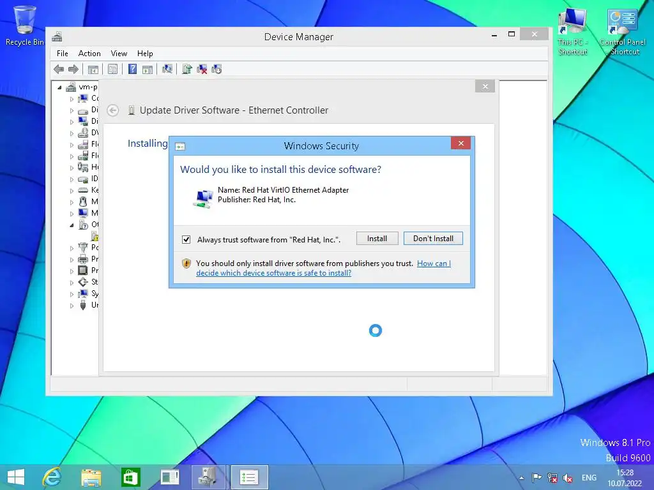Click the taskbar button with list icon
This screenshot has width=654, height=490.
click(249, 477)
